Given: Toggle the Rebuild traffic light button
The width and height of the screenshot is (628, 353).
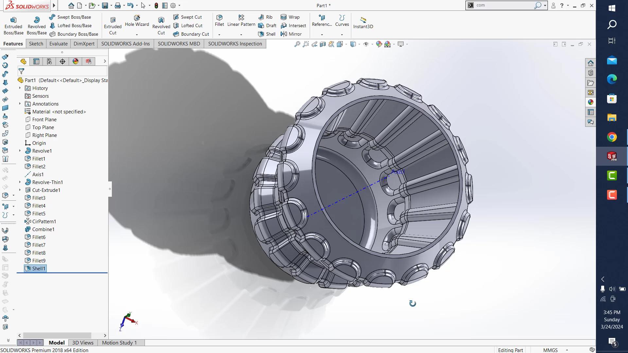Looking at the screenshot, I should (156, 6).
